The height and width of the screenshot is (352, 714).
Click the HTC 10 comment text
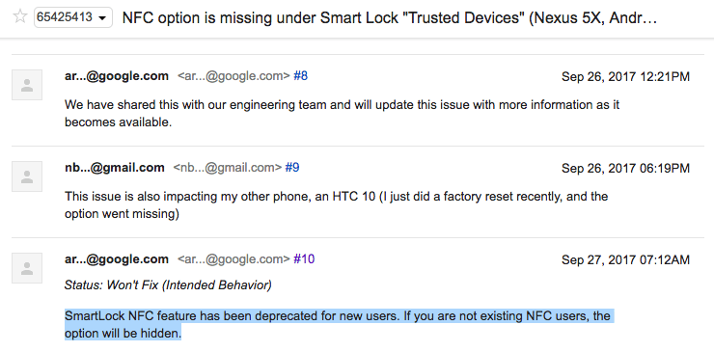pyautogui.click(x=336, y=204)
